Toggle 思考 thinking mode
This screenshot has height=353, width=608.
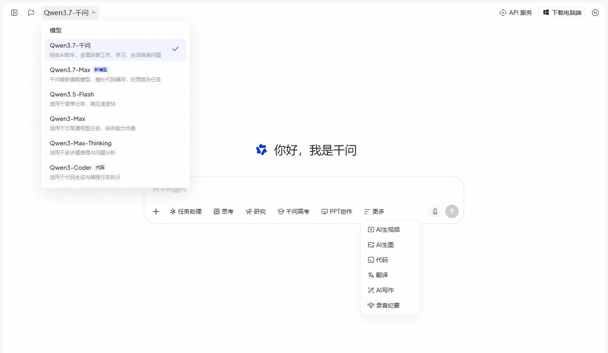(223, 211)
